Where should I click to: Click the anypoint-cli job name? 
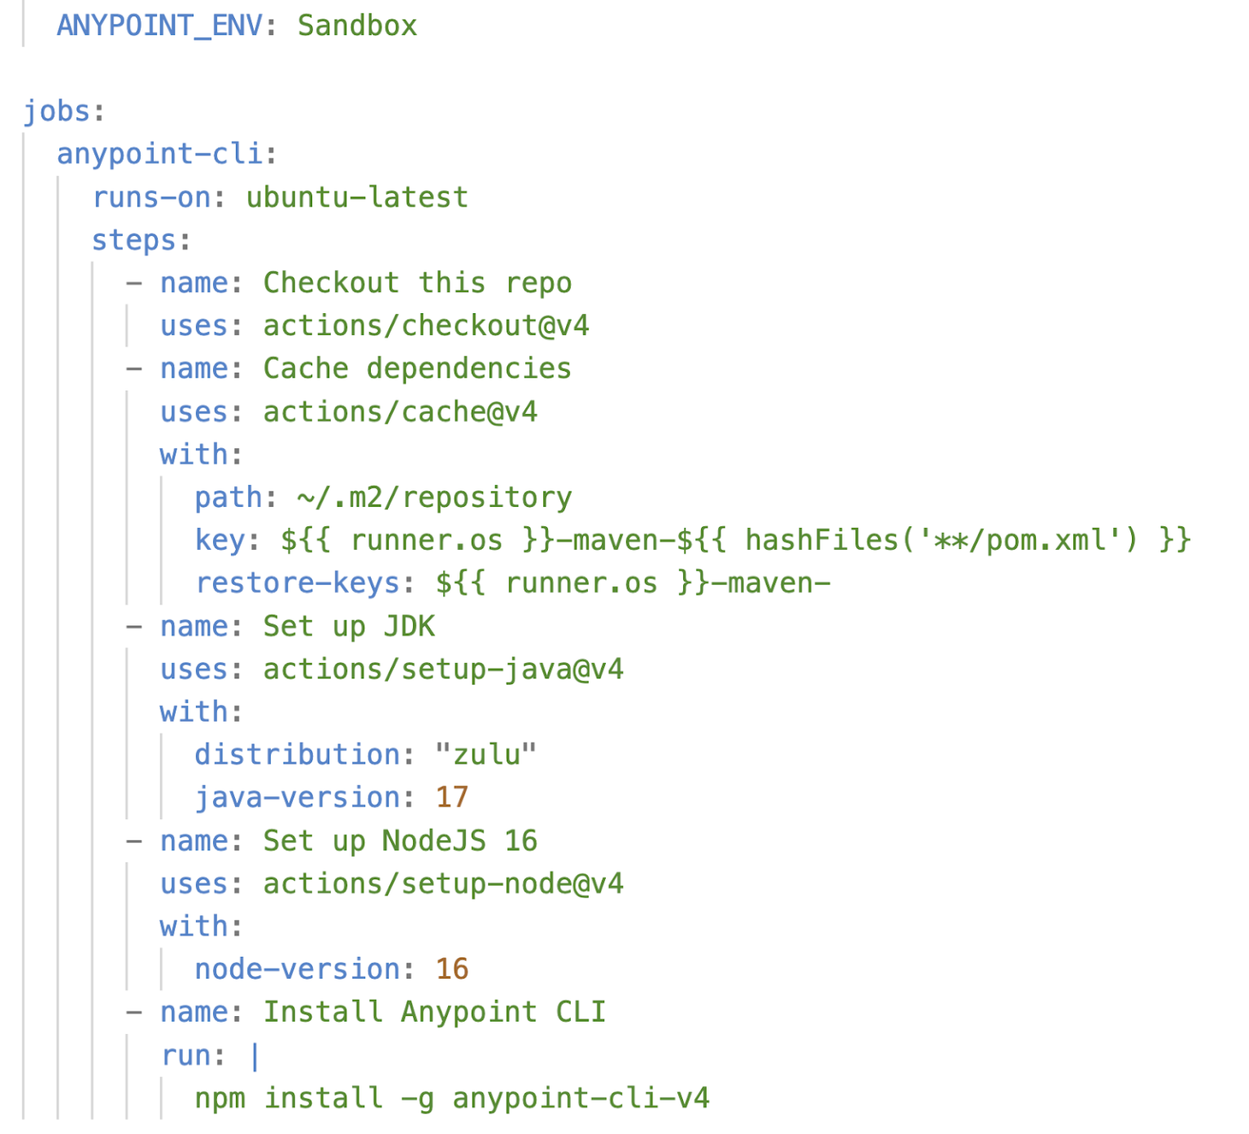(x=159, y=154)
